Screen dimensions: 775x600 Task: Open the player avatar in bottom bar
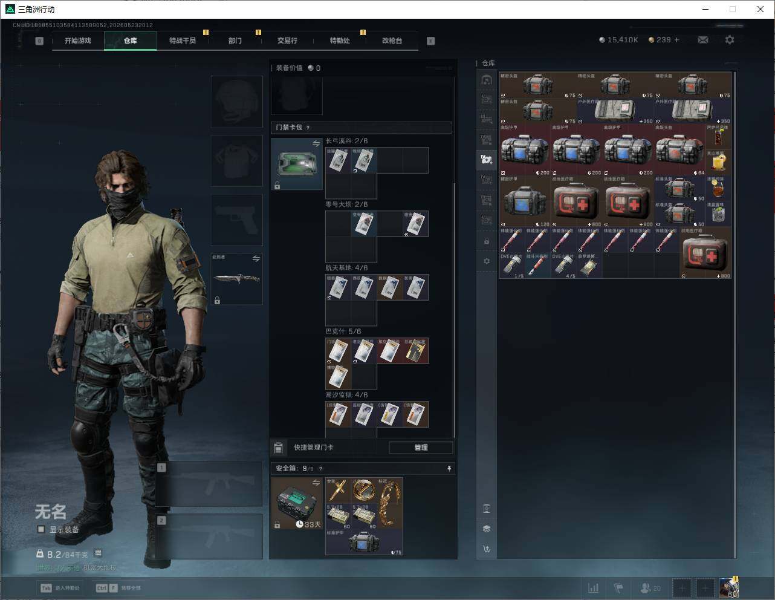click(x=729, y=588)
